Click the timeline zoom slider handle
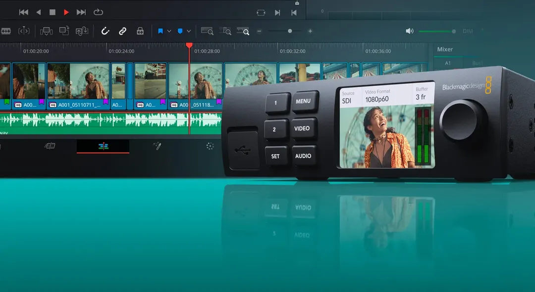535x292 pixels. click(290, 31)
